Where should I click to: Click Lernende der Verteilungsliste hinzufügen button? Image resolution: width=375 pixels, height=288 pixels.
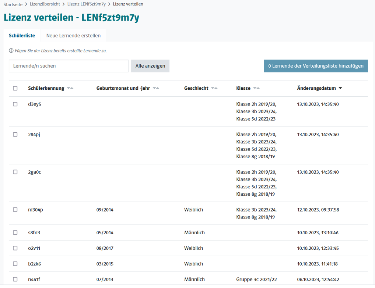(316, 66)
